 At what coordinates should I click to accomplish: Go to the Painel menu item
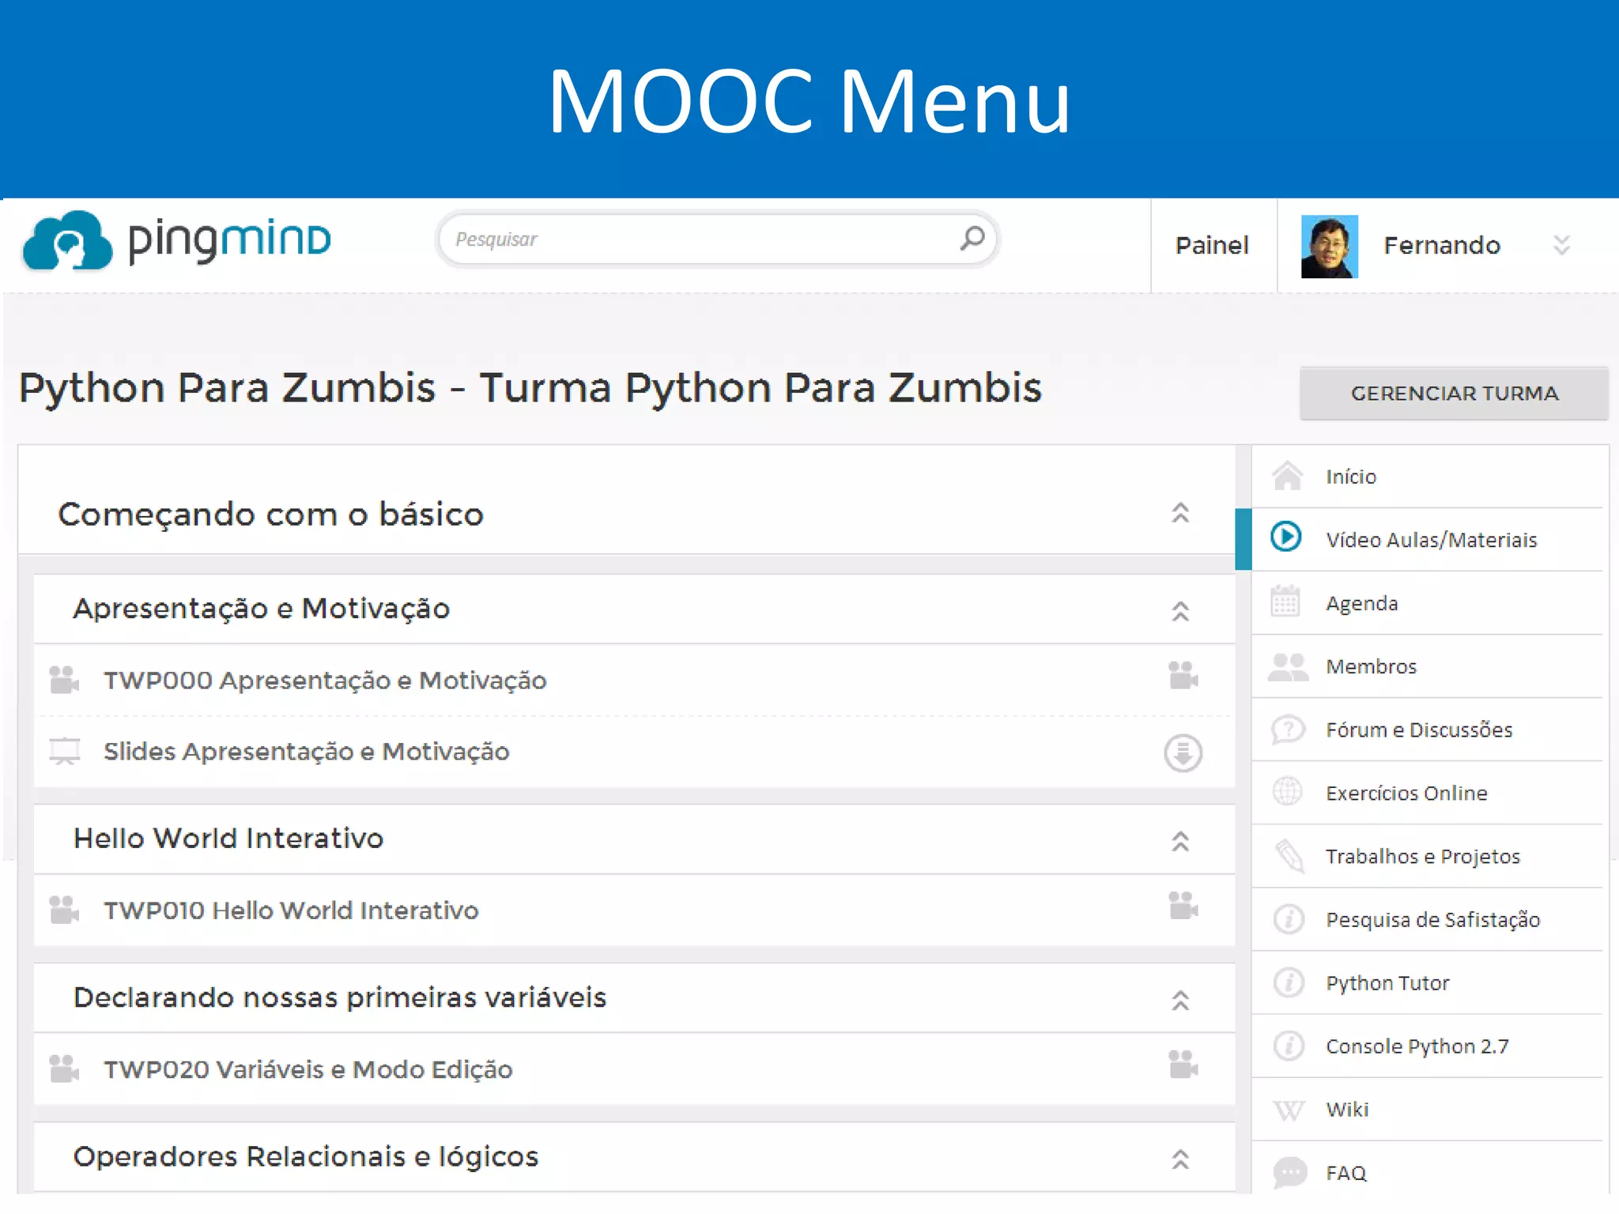click(1212, 246)
